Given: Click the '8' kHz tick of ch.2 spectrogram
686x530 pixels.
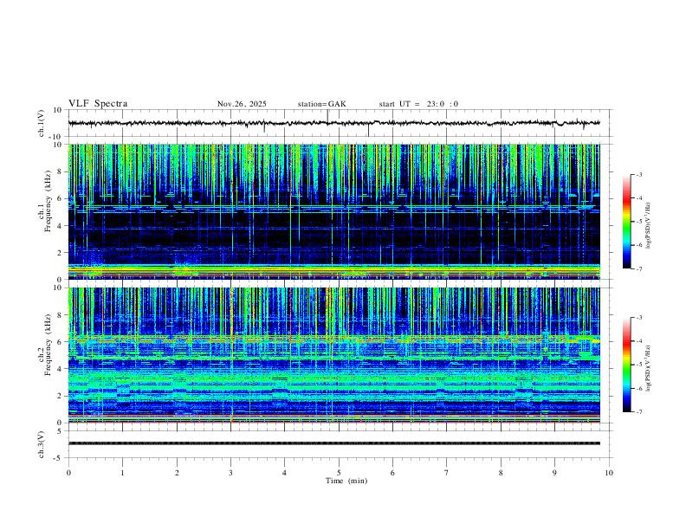Looking at the screenshot, I should [x=60, y=315].
